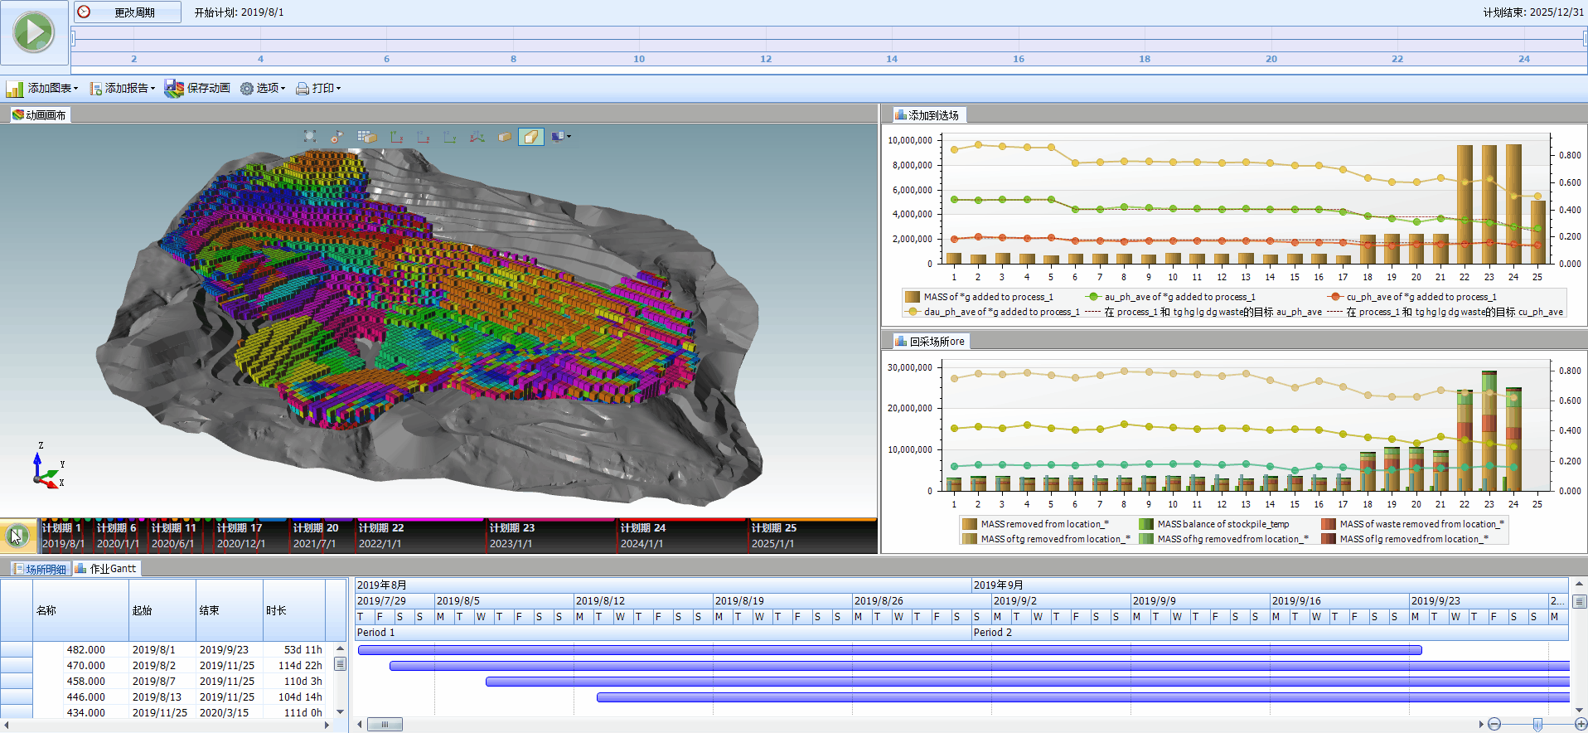Click the animation record camera icon
1588x733 pixels.
[336, 137]
